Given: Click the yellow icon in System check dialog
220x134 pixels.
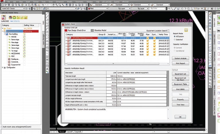Looking at the screenshot, I should pos(186,29).
